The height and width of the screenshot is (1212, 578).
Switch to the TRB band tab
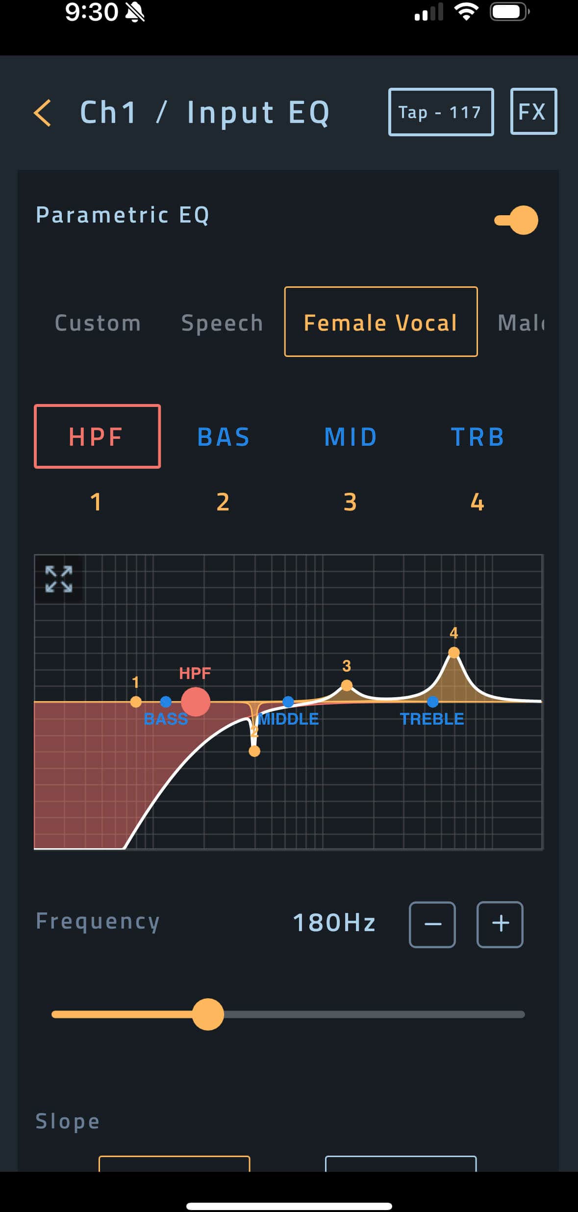click(477, 436)
